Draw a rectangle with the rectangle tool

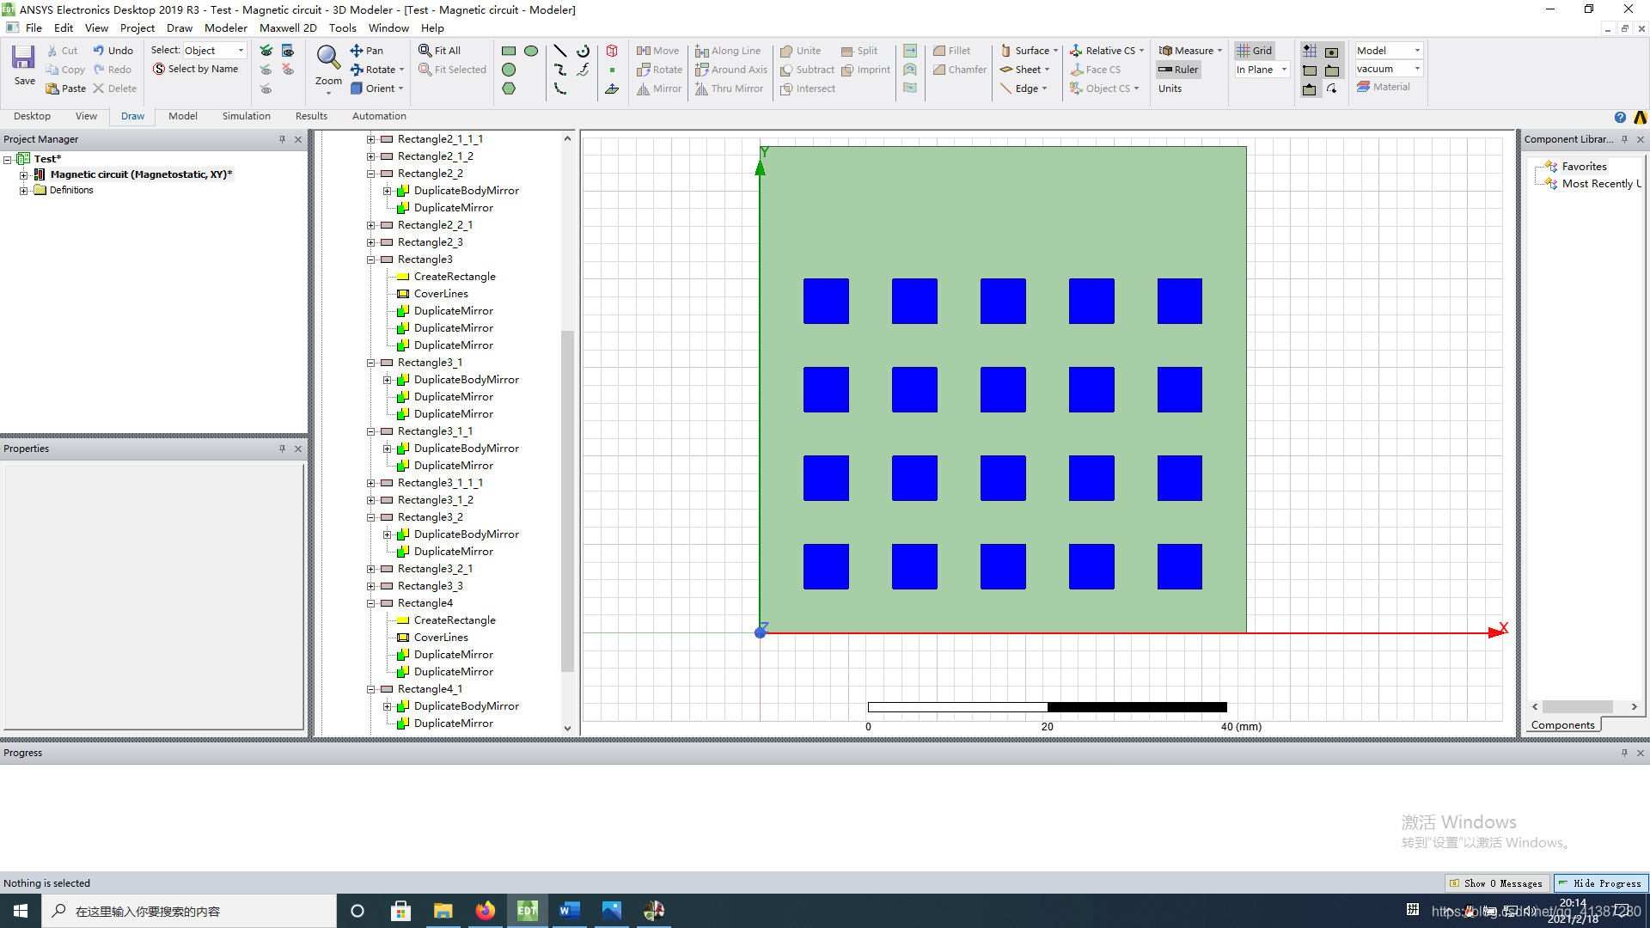(509, 51)
